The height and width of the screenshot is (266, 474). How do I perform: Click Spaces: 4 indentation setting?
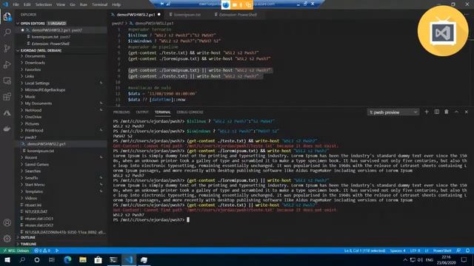pyautogui.click(x=397, y=250)
